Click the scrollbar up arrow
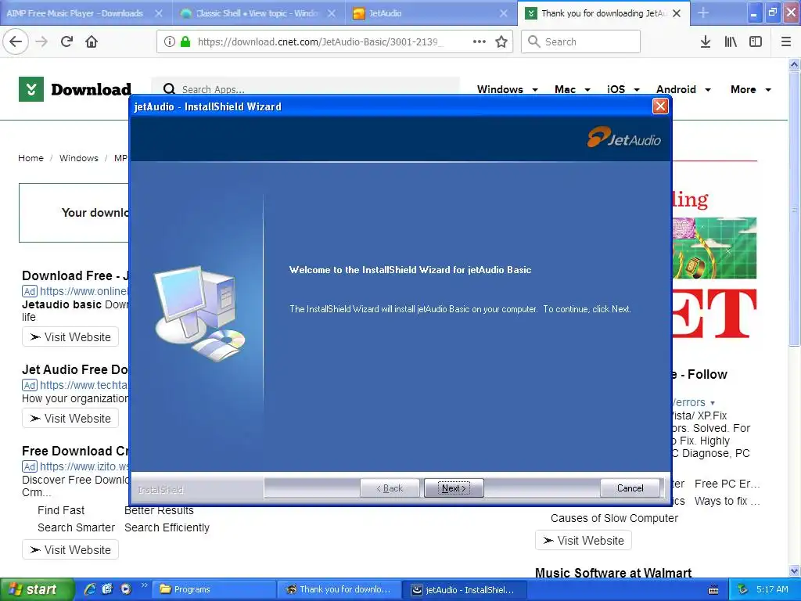Viewport: 801px width, 601px height. tap(794, 64)
